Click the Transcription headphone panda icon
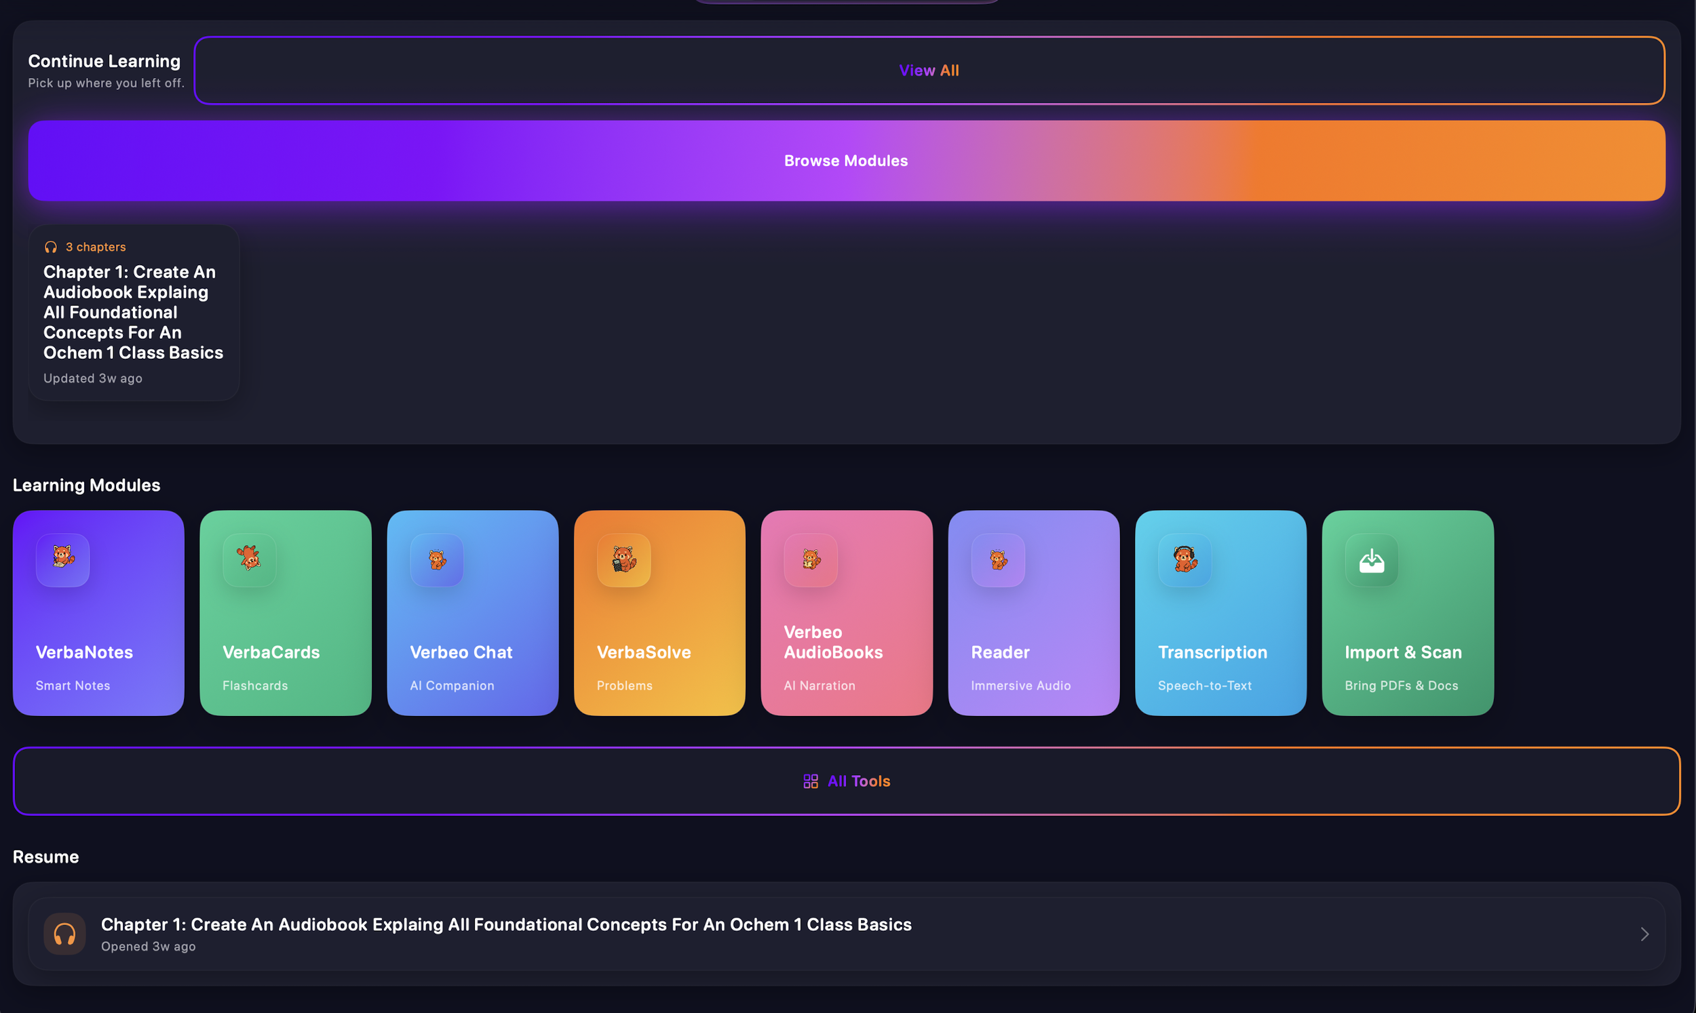The width and height of the screenshot is (1696, 1013). [1185, 560]
